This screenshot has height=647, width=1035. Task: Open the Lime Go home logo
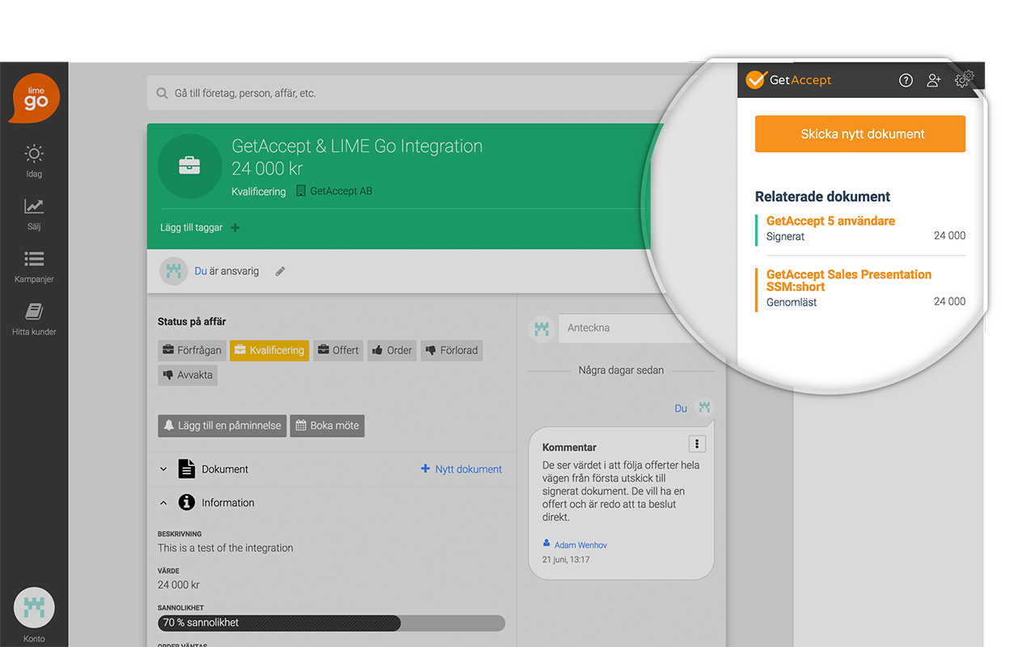click(35, 98)
